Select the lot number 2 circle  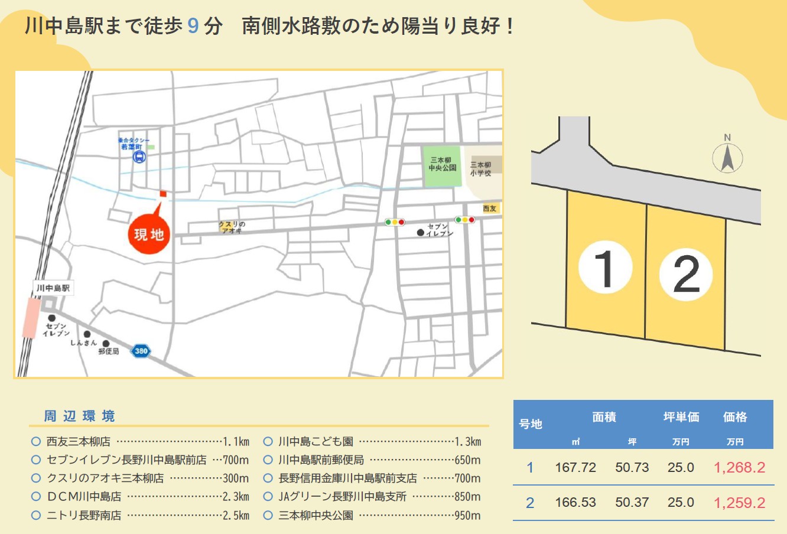click(x=685, y=274)
